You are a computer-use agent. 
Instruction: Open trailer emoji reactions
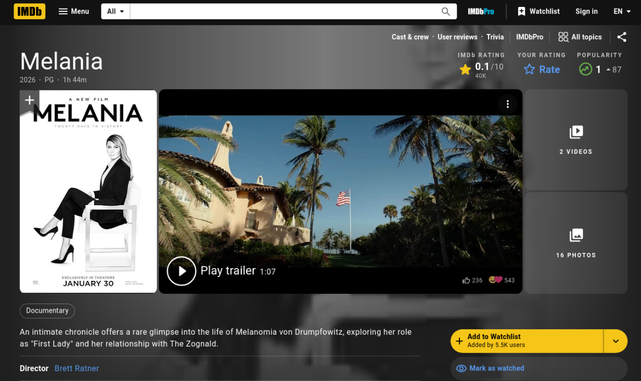tap(501, 280)
